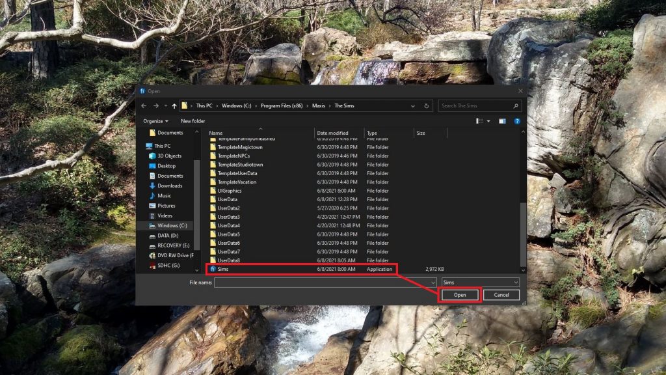The image size is (666, 375).
Task: Click the folder icon in the address bar
Action: click(184, 105)
